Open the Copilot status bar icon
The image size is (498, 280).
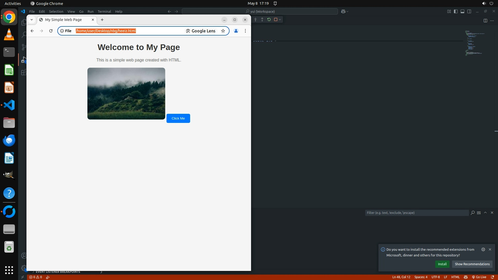[466, 277]
